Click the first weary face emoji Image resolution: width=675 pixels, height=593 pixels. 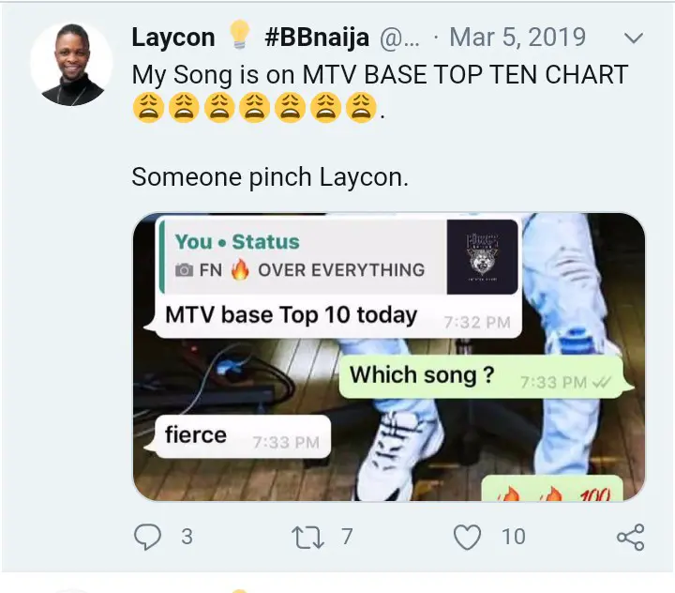point(148,108)
